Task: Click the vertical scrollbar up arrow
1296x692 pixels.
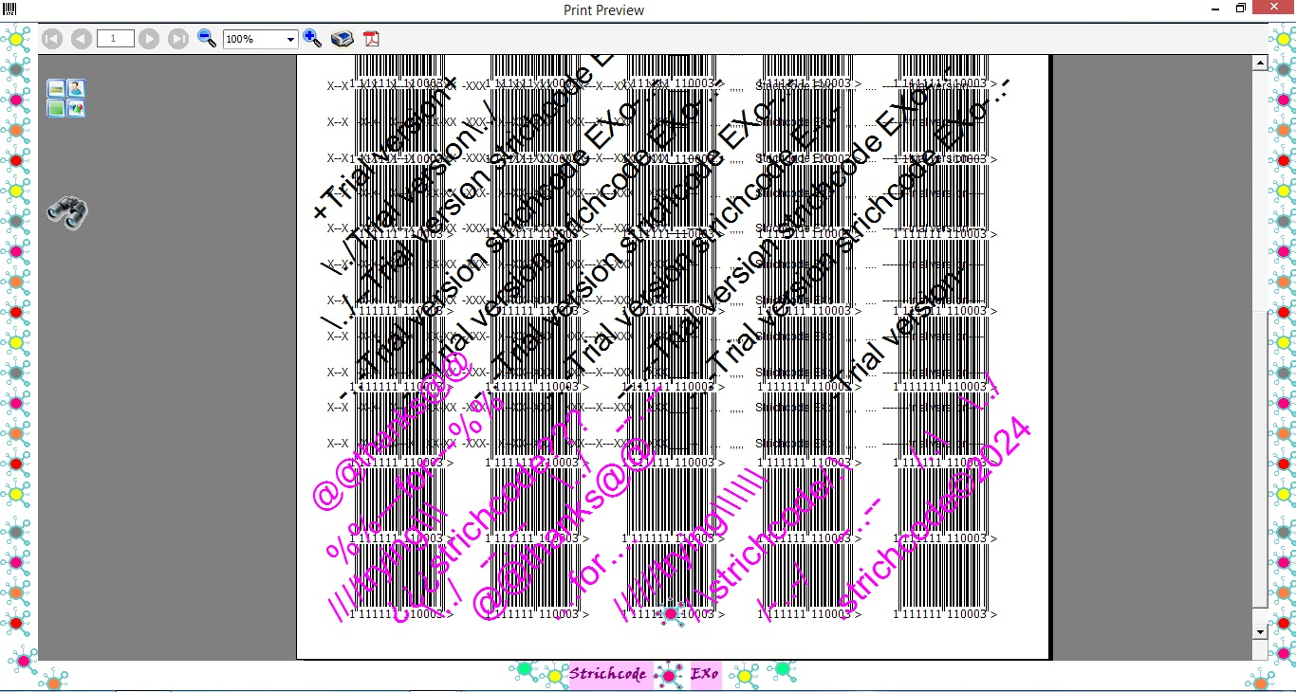Action: pos(1260,64)
